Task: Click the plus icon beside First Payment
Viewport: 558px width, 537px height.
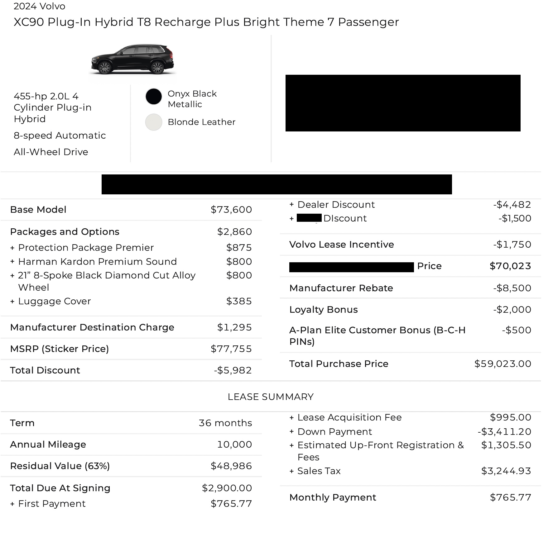Action: pos(12,504)
